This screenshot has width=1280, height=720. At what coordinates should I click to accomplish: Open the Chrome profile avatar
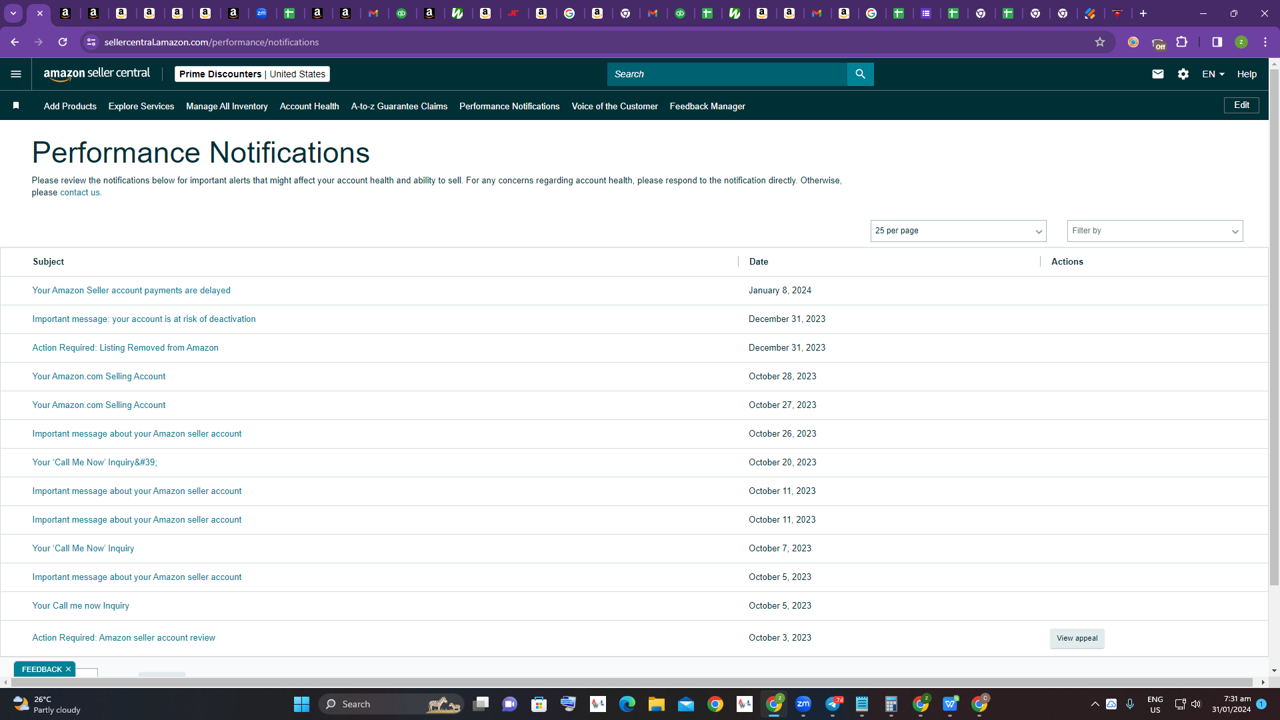pyautogui.click(x=1241, y=42)
